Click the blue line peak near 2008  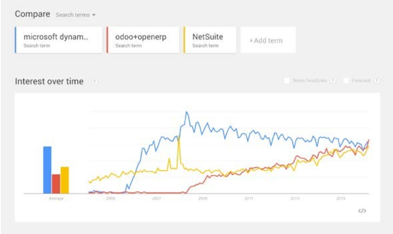coord(187,113)
